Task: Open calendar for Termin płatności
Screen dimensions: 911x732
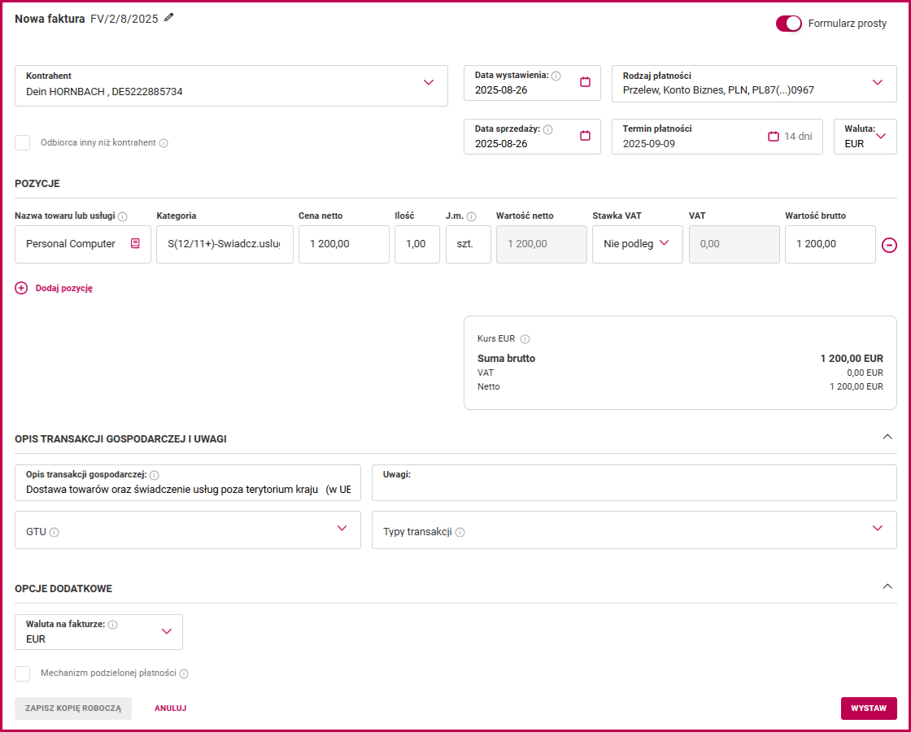Action: 774,136
